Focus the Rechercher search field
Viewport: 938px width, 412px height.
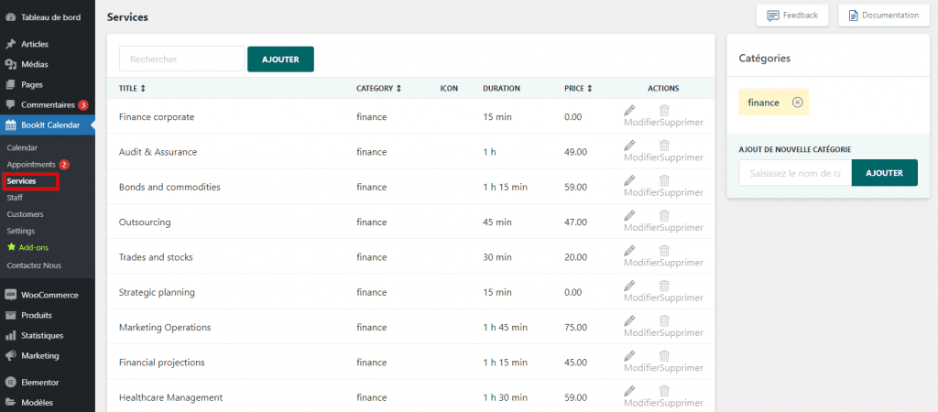pyautogui.click(x=182, y=60)
